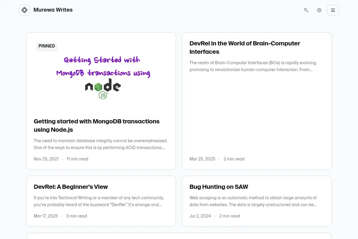Click the Jul 2, 2024 date

coord(200,216)
